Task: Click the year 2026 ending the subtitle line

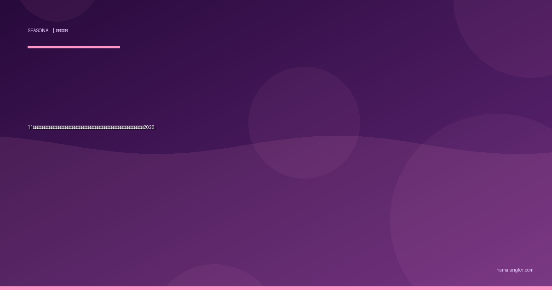Action: (149, 128)
